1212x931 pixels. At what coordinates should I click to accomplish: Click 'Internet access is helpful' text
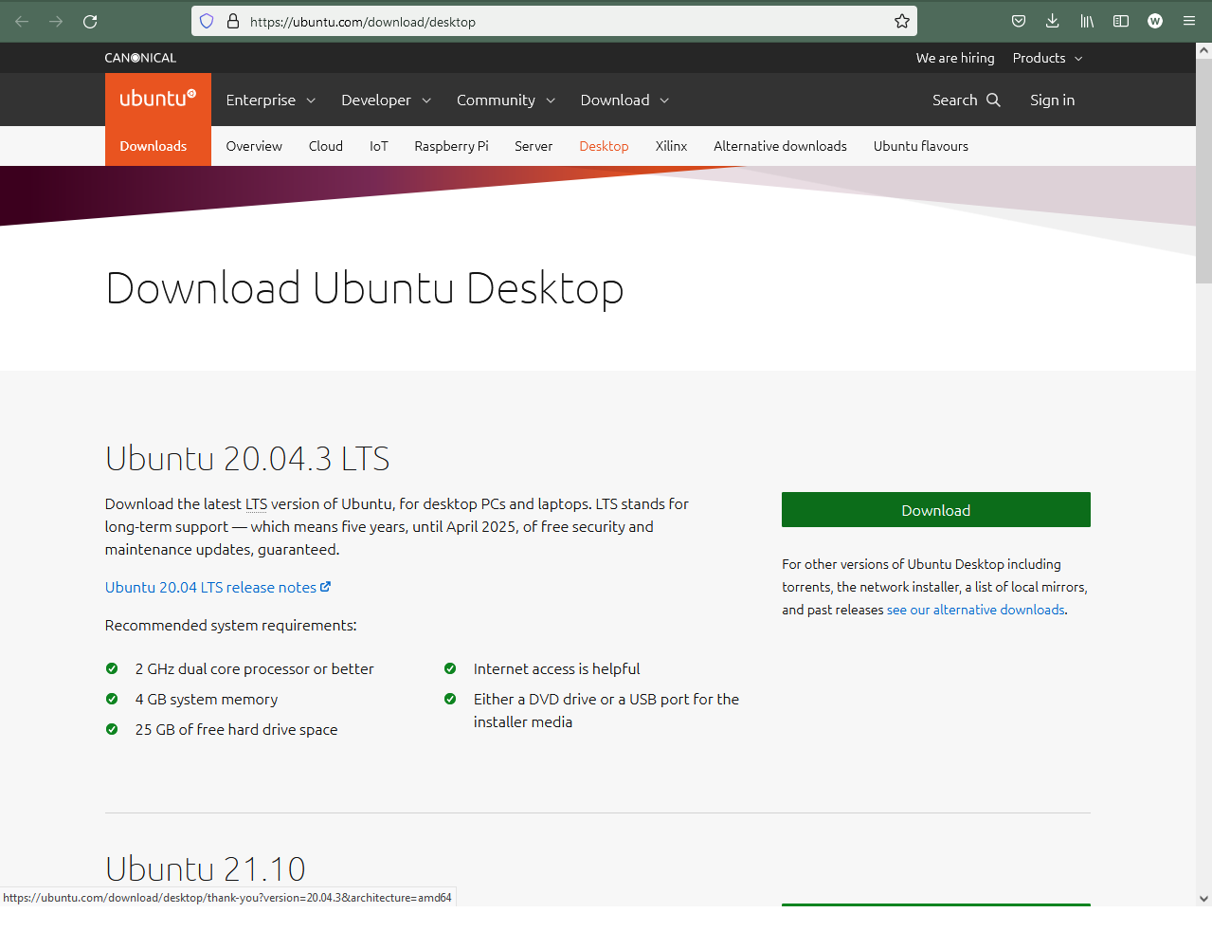(x=556, y=668)
